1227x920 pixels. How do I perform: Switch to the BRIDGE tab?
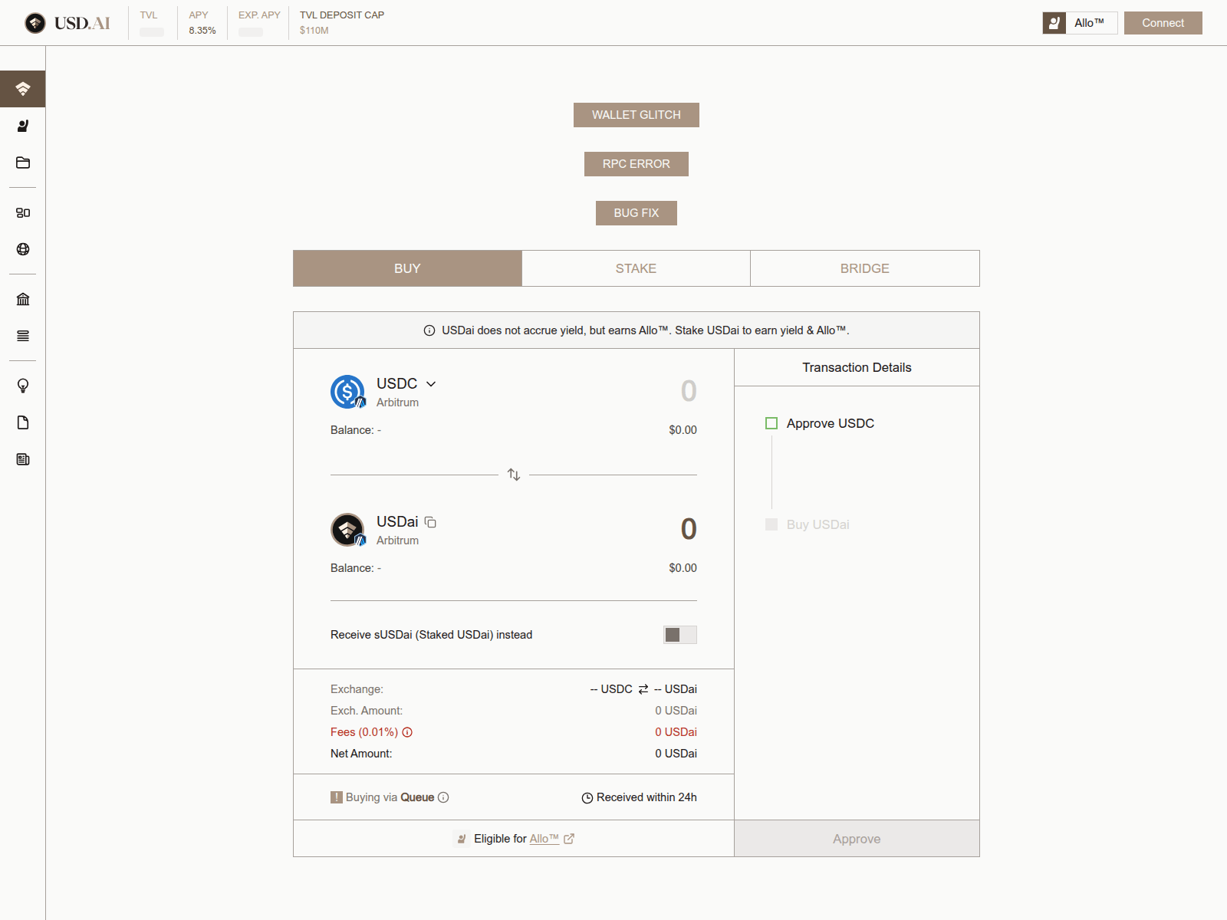864,268
